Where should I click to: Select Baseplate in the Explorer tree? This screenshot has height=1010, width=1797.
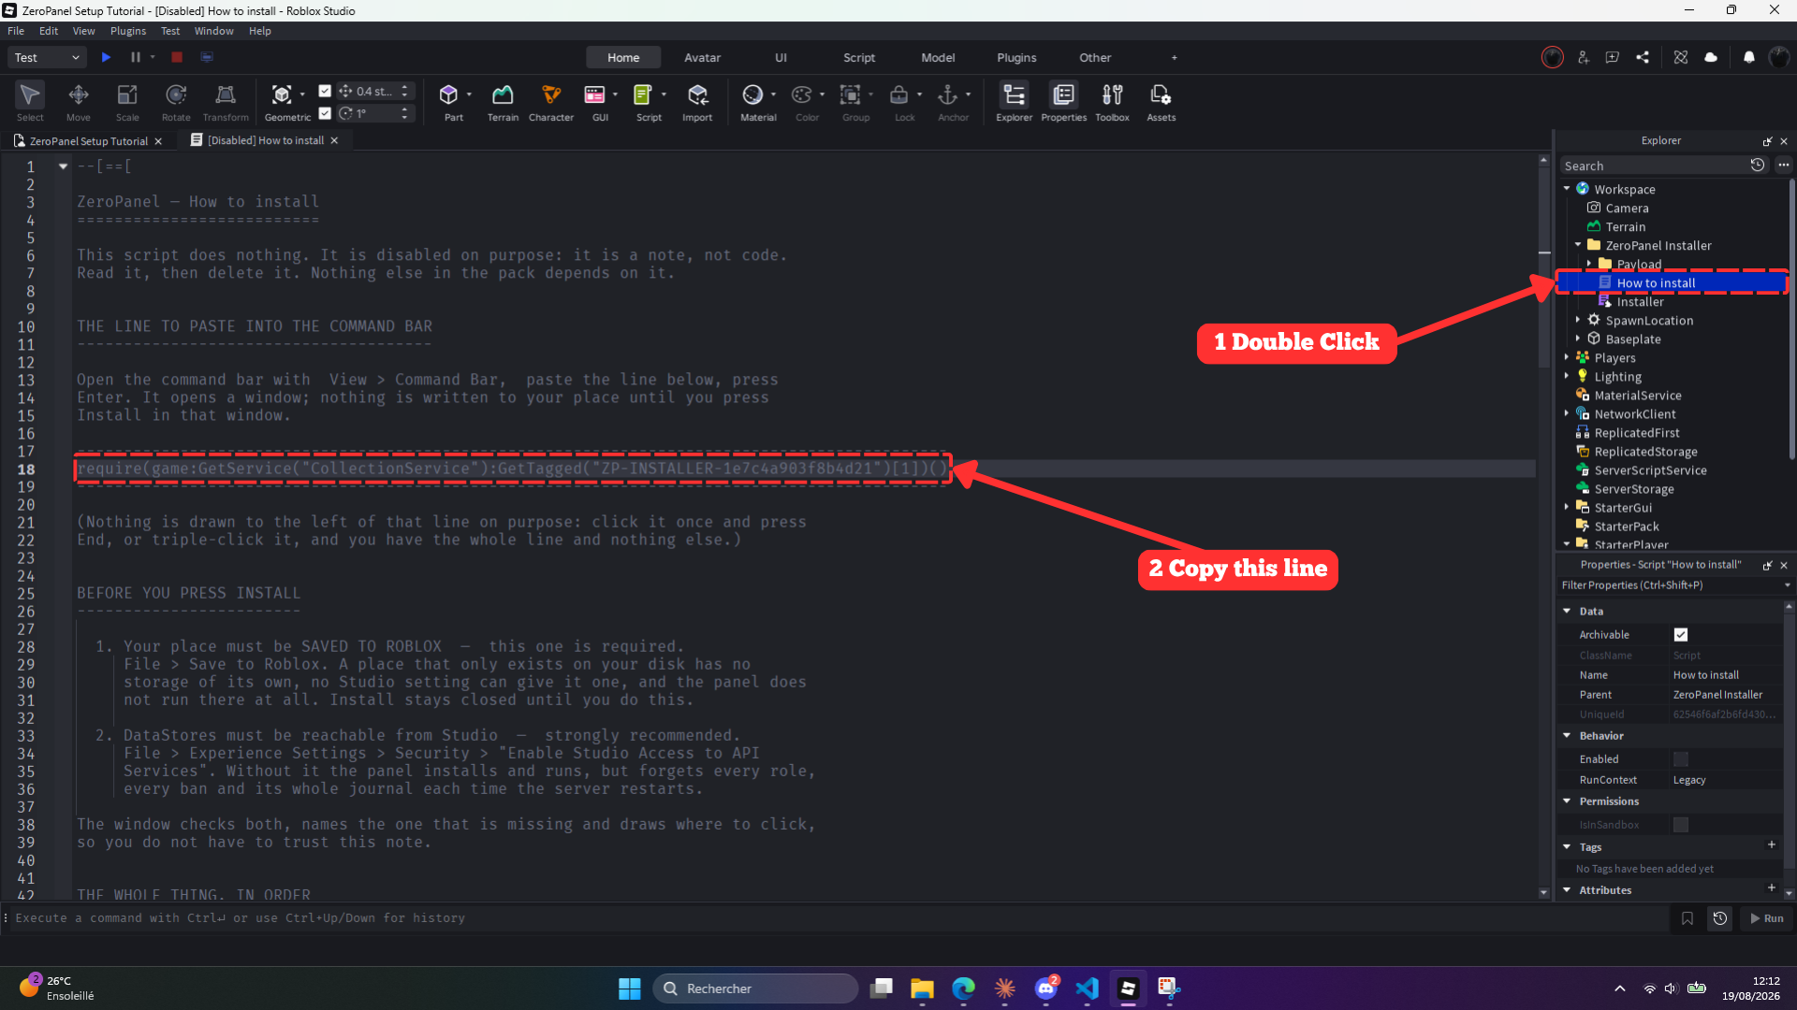pos(1633,339)
